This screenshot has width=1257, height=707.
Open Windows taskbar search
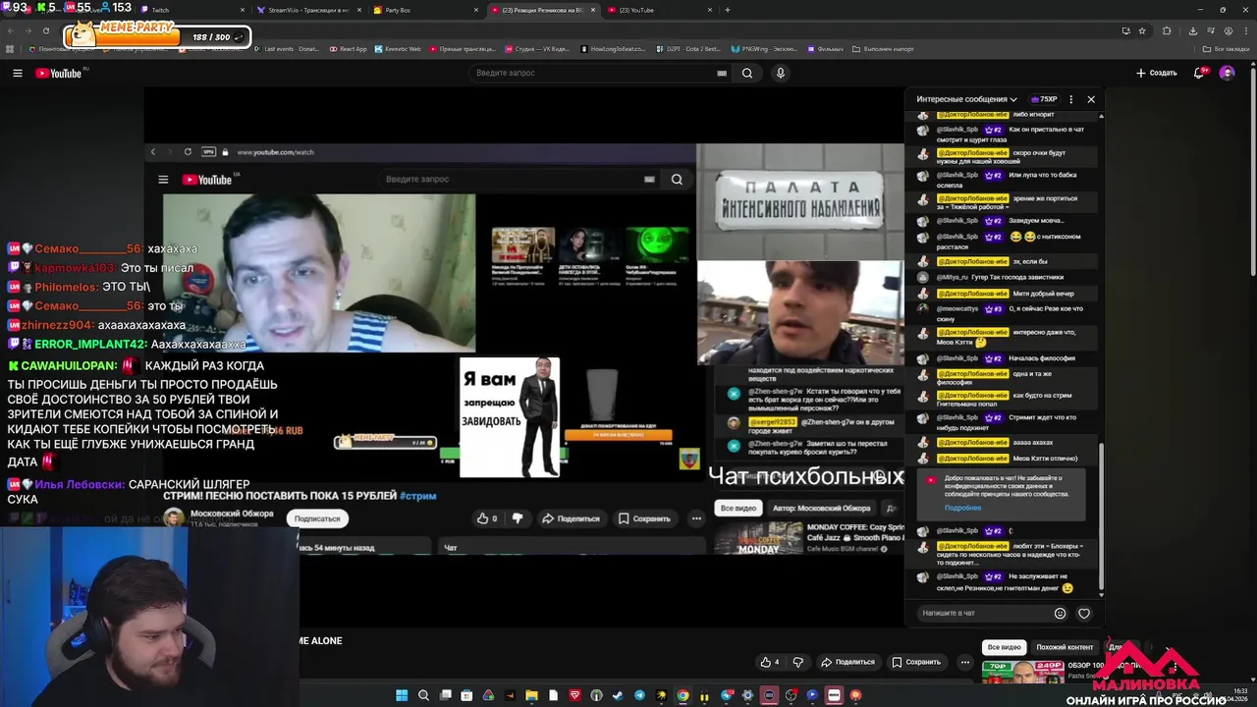[423, 695]
